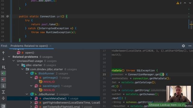Viewport: 193px width, 108px height.
Task: Hide the Find tool window with minimize dash
Action: (190, 46)
